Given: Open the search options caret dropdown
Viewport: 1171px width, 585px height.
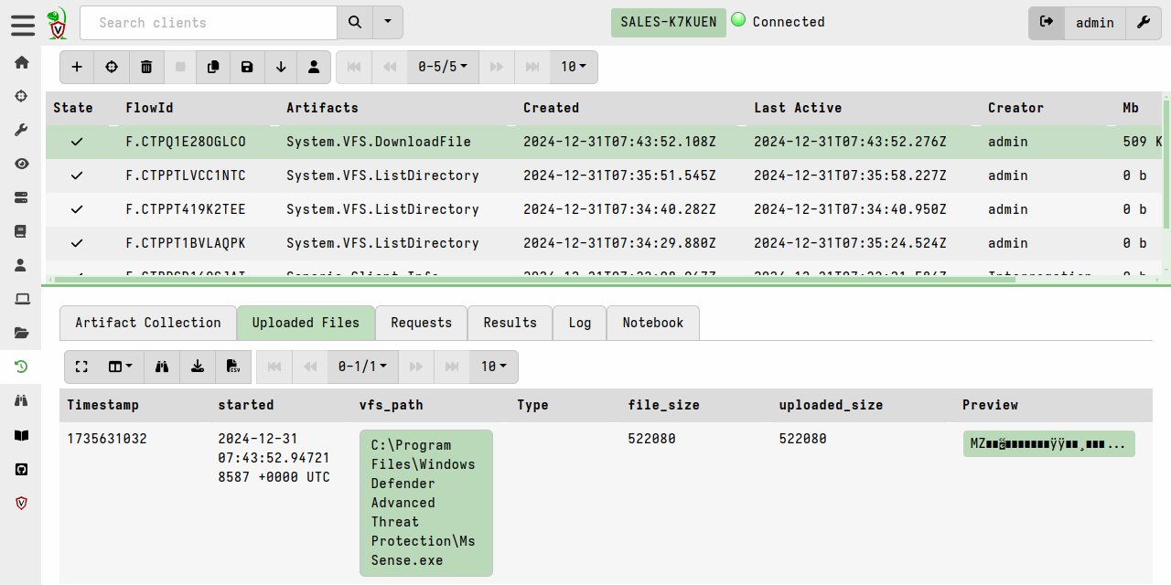Looking at the screenshot, I should click(388, 23).
